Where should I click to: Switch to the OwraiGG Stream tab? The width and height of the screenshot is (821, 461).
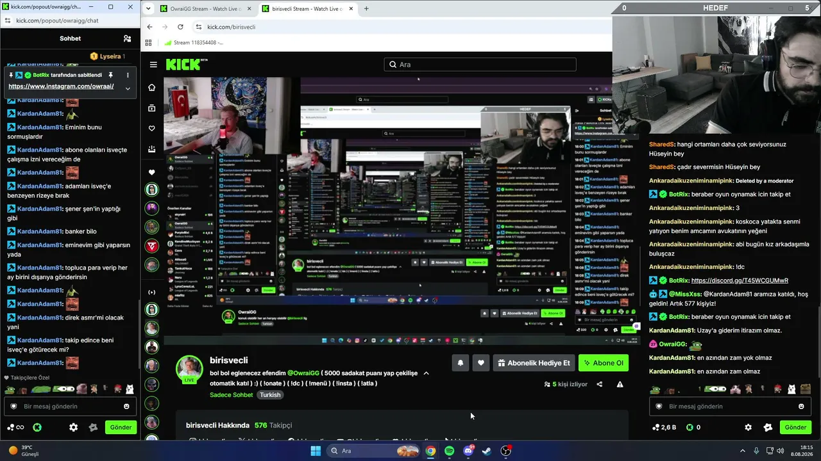(205, 9)
